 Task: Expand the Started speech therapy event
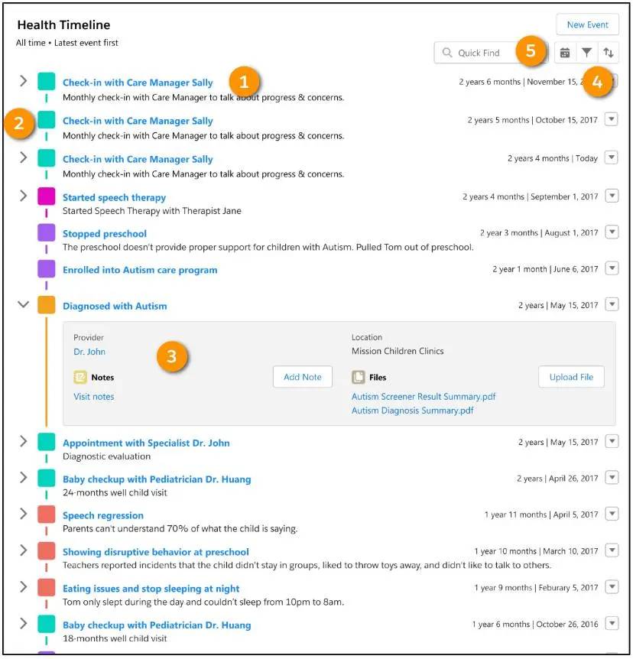tap(23, 196)
